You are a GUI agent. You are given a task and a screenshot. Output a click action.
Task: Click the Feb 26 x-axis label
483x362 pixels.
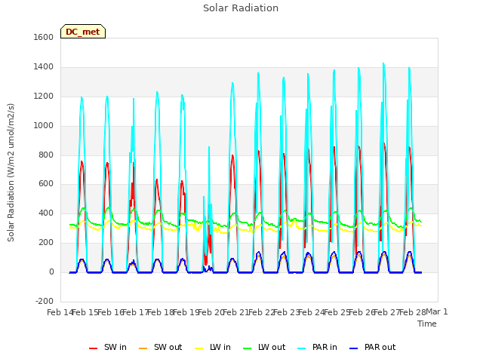(x=361, y=312)
